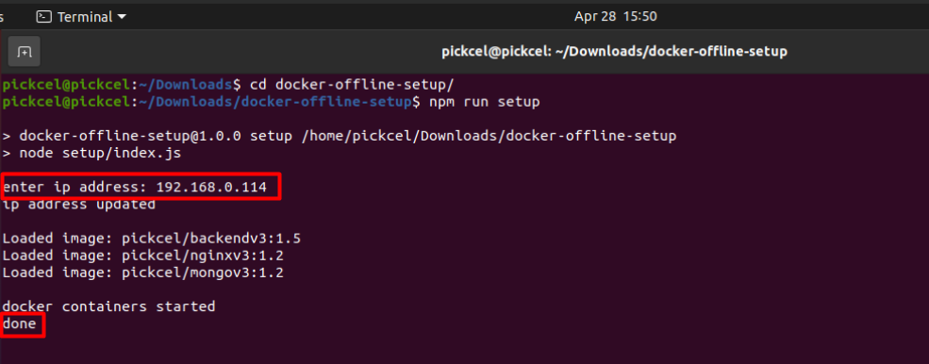The image size is (929, 364).
Task: Select the pickcel/mongov3:1.2 loaded image line
Action: pos(142,273)
